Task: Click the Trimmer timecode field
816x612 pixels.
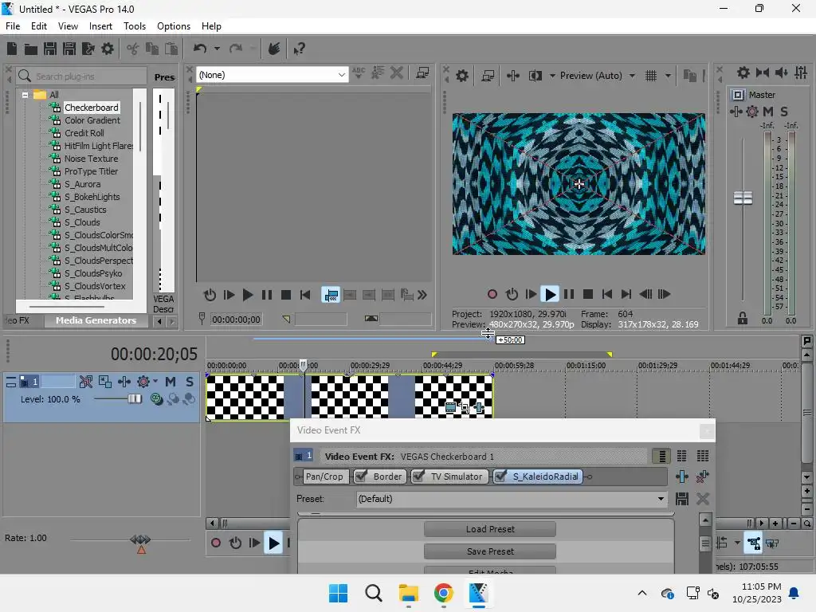Action: [x=236, y=320]
